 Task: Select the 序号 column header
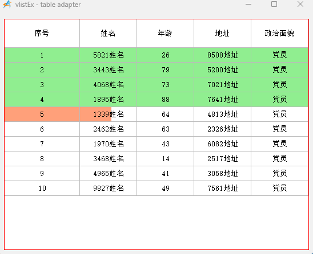coord(42,33)
